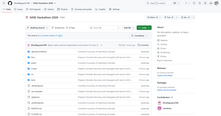Open the src folder
Image resolution: width=221 pixels, height=116 pixels.
tap(32, 74)
